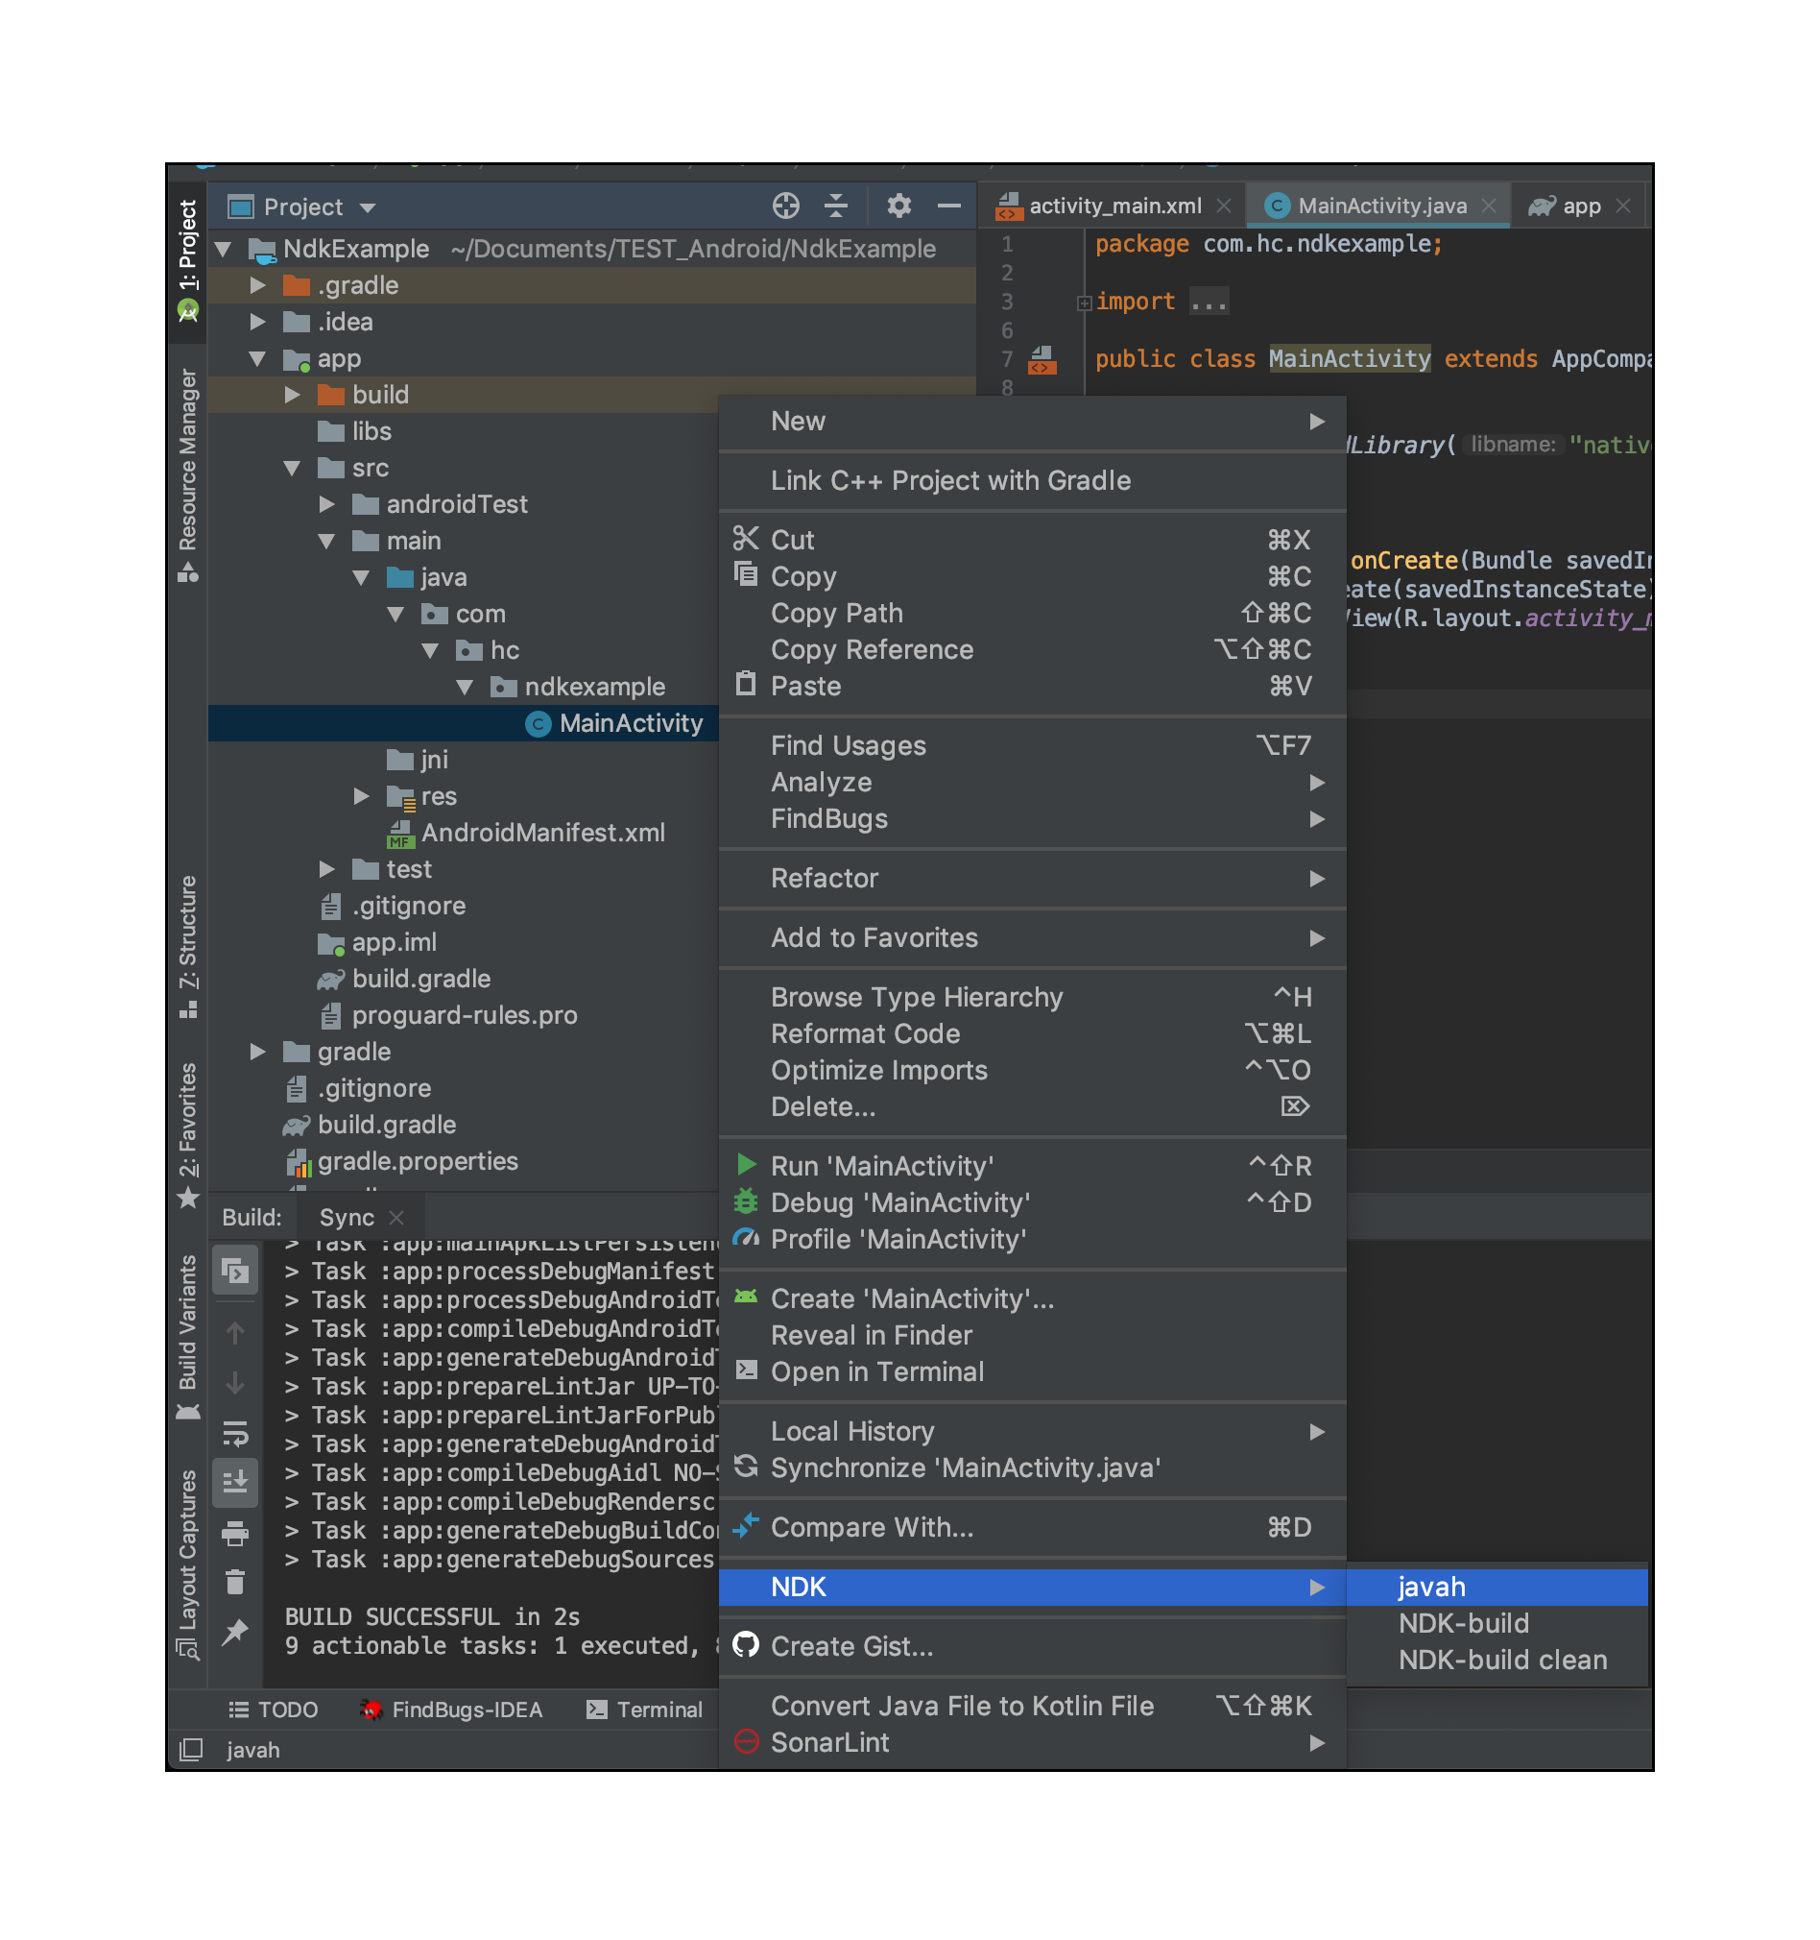The width and height of the screenshot is (1820, 1940).
Task: Open Project panel settings gear
Action: coord(899,206)
